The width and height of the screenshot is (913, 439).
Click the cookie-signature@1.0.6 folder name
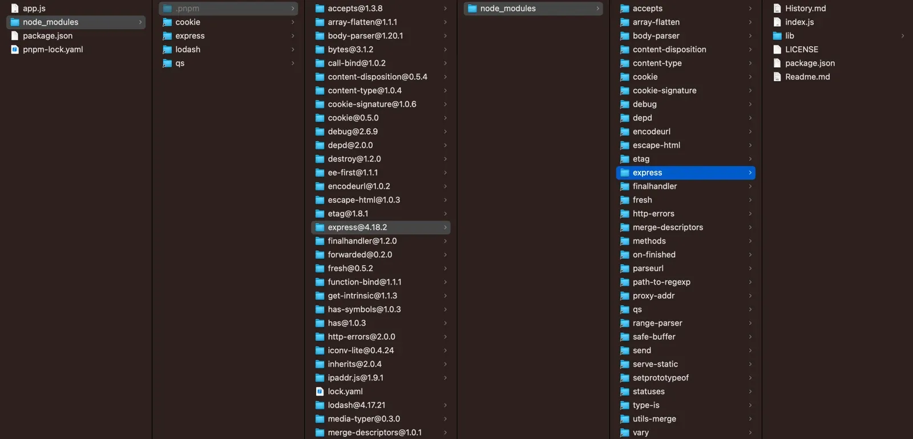point(372,104)
